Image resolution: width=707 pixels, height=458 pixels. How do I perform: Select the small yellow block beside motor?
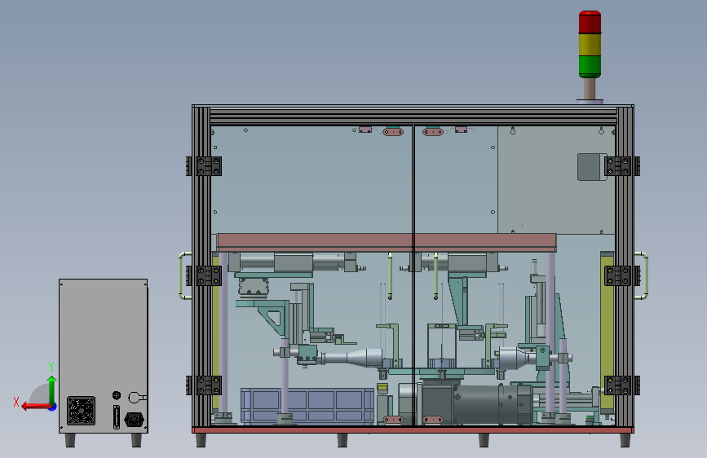point(382,388)
